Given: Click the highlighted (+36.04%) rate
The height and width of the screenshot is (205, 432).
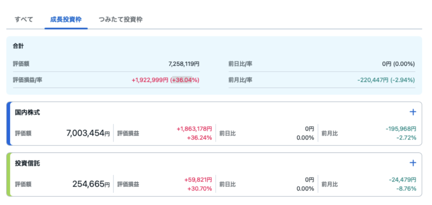Looking at the screenshot, I should [x=185, y=80].
